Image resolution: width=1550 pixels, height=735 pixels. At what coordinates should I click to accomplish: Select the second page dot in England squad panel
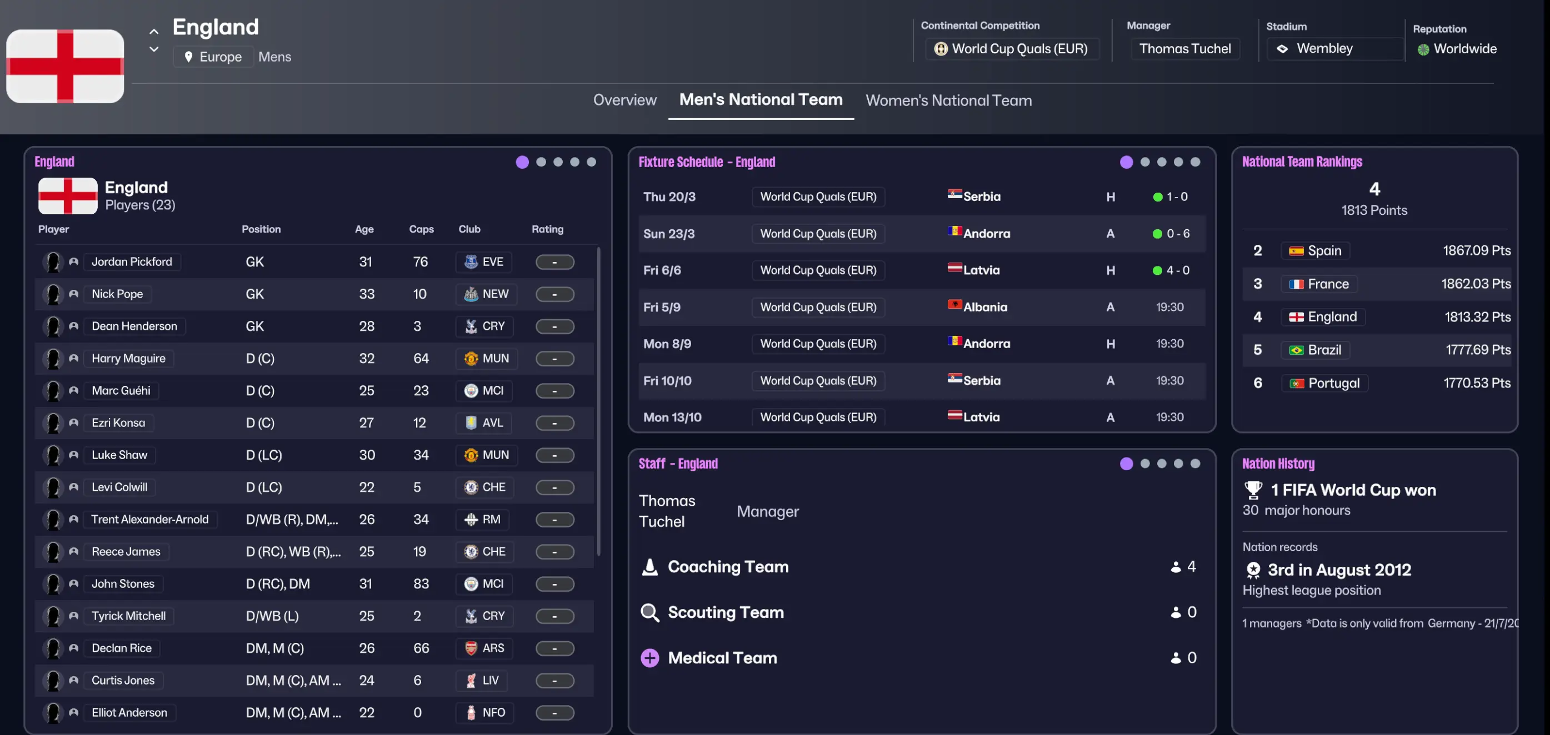pyautogui.click(x=541, y=163)
